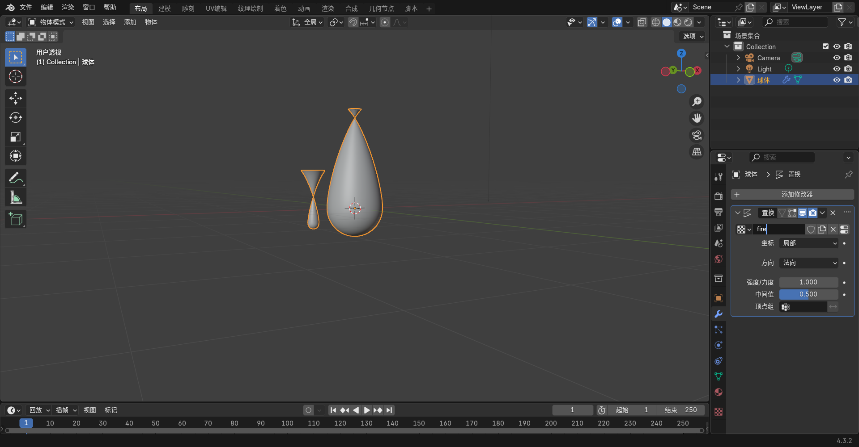
Task: Select the Measure tool
Action: (16, 197)
